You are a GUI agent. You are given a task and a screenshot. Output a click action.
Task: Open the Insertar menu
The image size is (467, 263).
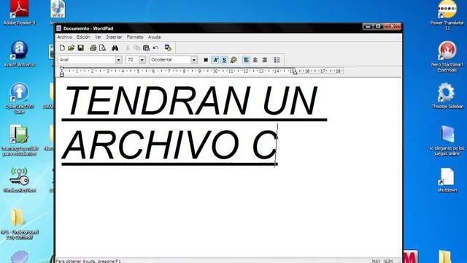click(x=114, y=37)
